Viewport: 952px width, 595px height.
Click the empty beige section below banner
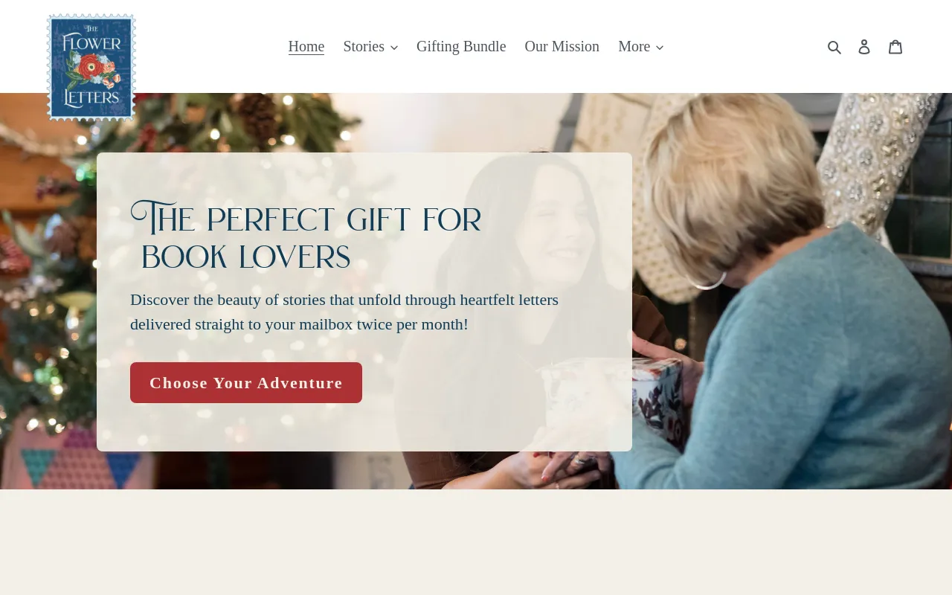(x=476, y=542)
